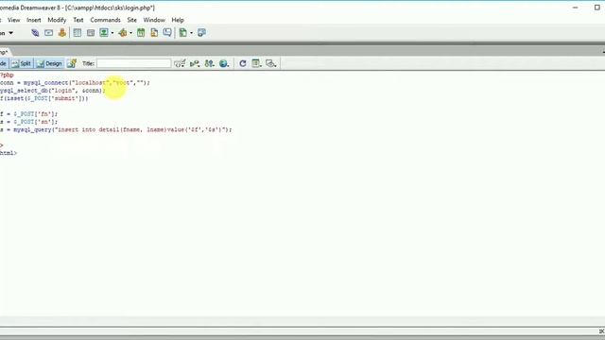605x340 pixels.
Task: Switch to Split view
Action: coord(21,63)
